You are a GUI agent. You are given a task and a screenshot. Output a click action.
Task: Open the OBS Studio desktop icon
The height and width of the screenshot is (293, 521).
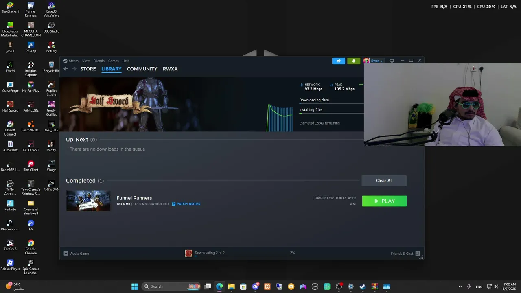point(51,27)
